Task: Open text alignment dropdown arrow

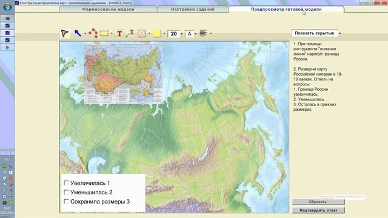Action: coord(210,33)
